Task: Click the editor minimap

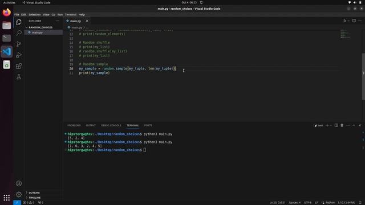Action: click(345, 34)
